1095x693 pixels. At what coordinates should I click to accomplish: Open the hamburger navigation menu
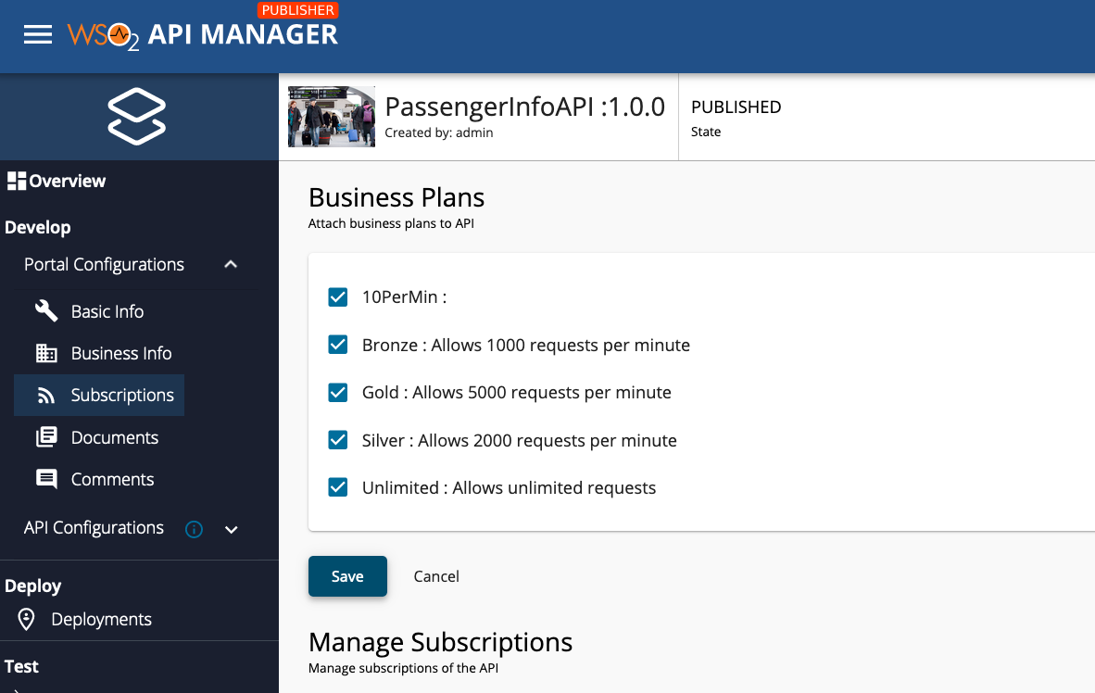[x=38, y=35]
